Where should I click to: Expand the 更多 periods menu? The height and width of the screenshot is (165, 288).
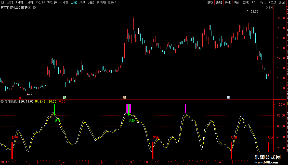[x=112, y=2]
